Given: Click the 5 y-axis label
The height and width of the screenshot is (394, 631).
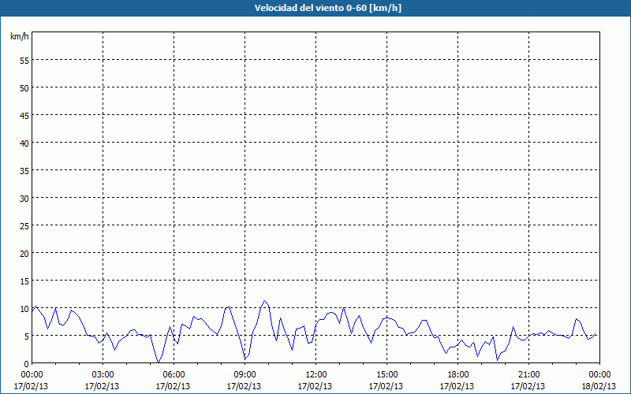Looking at the screenshot, I should pos(27,336).
